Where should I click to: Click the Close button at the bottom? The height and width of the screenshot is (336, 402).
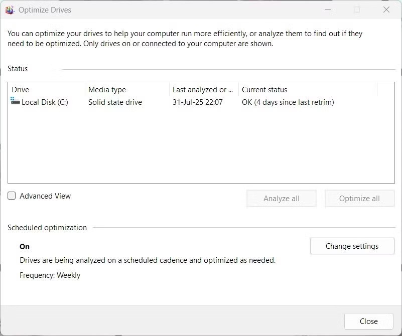[368, 321]
